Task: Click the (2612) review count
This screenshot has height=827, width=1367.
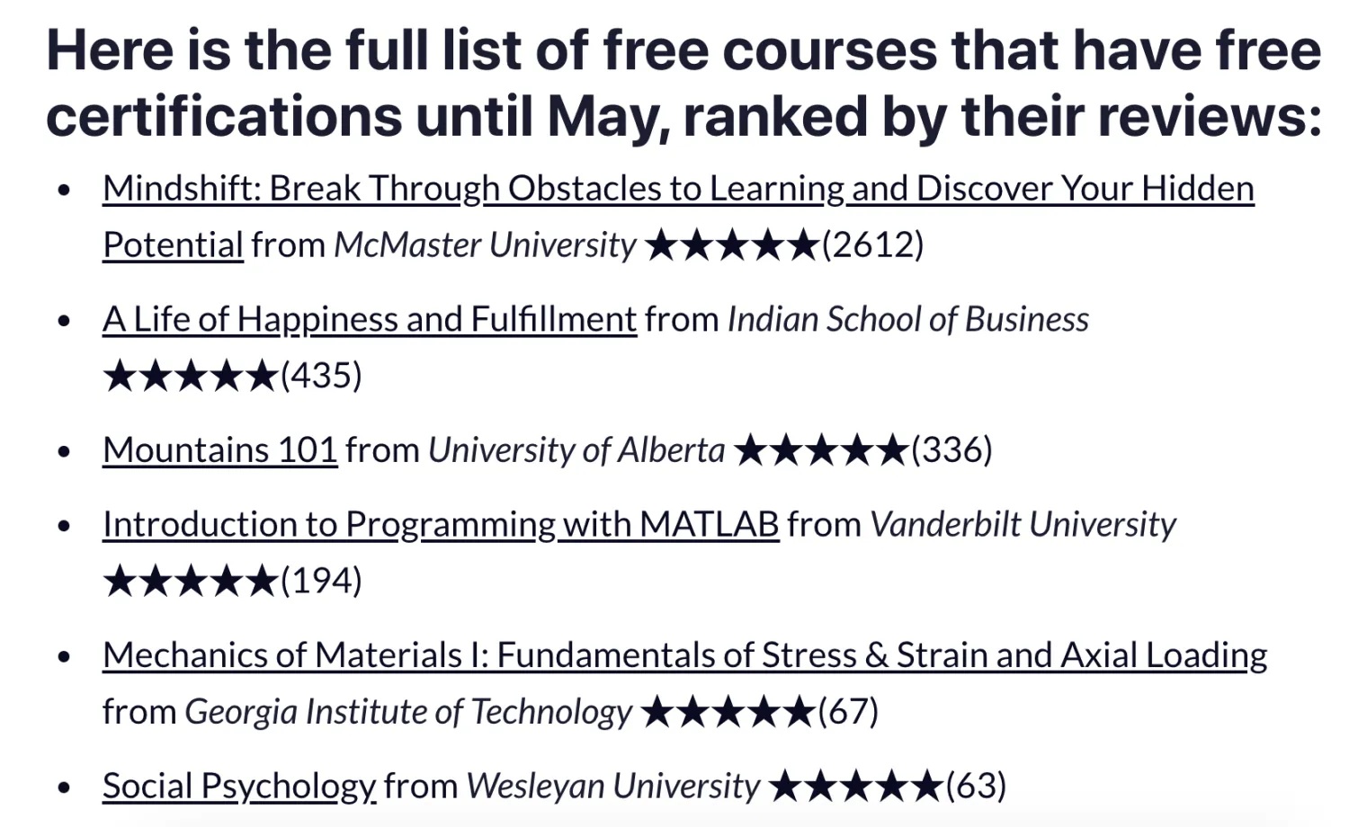Action: [x=872, y=245]
